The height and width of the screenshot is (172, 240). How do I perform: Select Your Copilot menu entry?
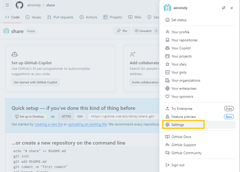pyautogui.click(x=200, y=48)
